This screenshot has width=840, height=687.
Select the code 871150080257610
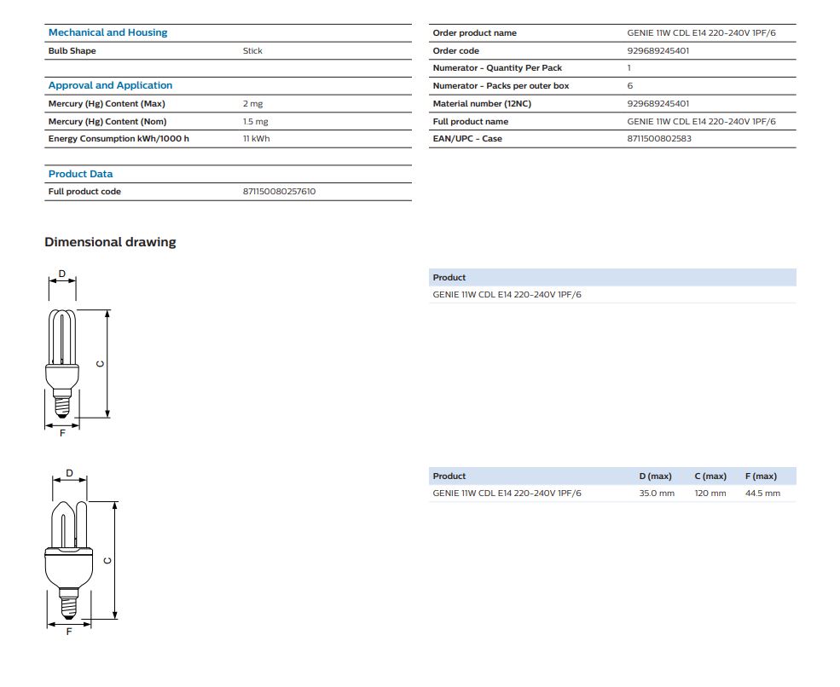click(279, 192)
